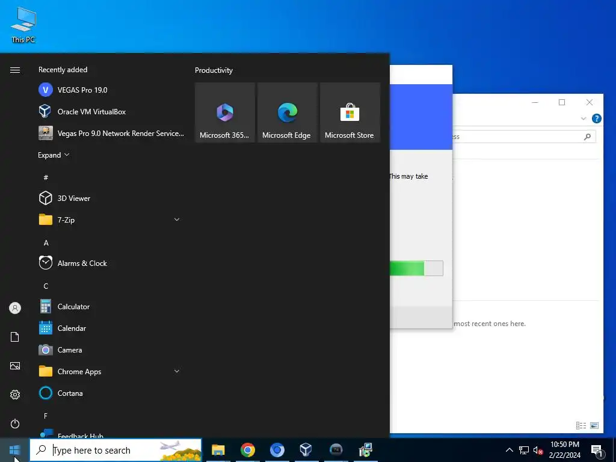The image size is (616, 462).
Task: Open the 7-Zip folder entry
Action: click(111, 220)
